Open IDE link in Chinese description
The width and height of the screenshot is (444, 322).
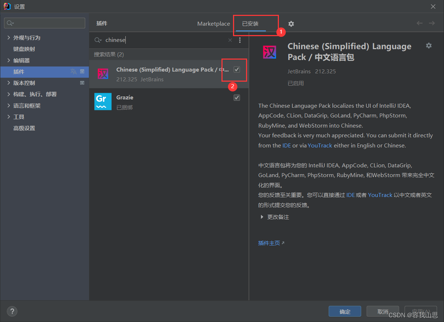click(x=350, y=195)
